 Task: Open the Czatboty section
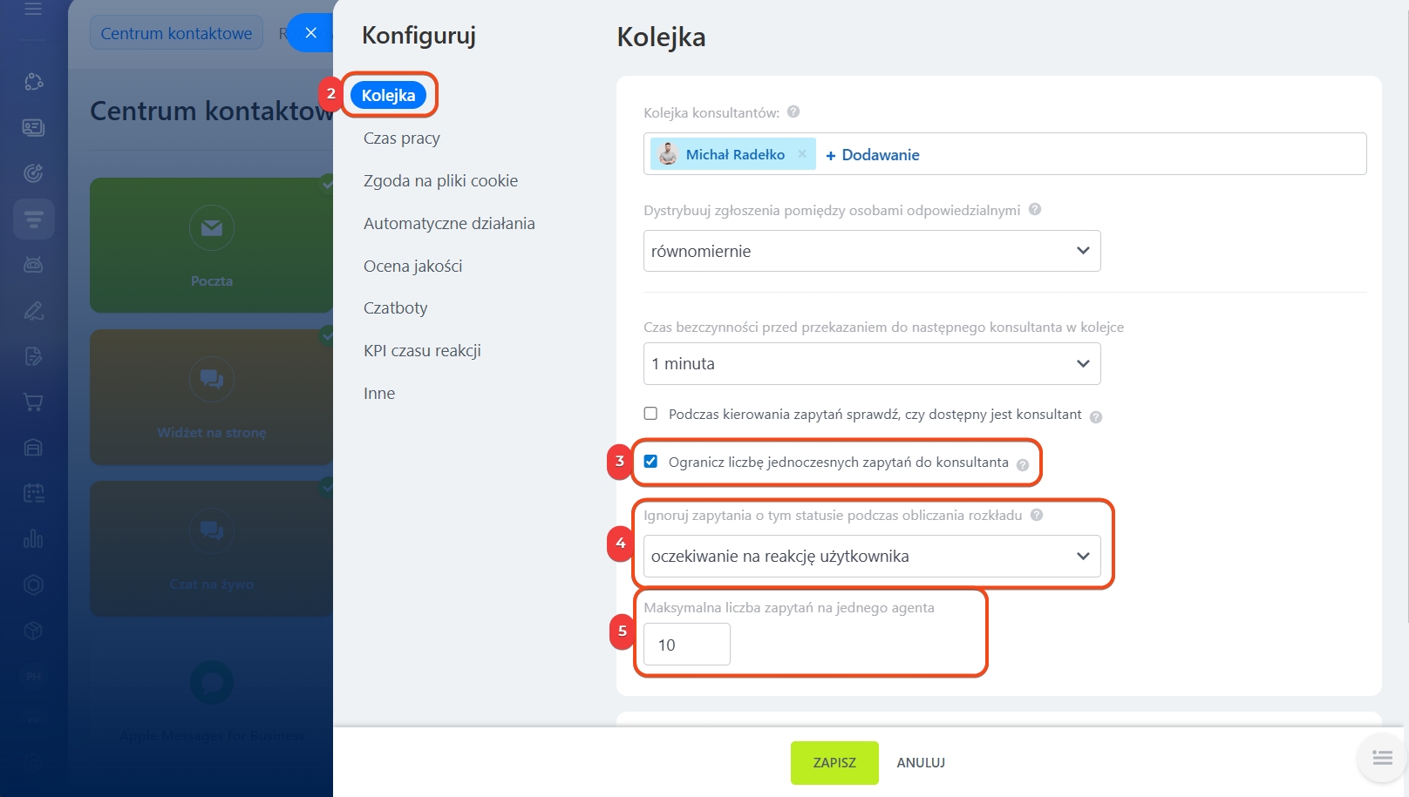coord(396,308)
